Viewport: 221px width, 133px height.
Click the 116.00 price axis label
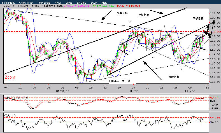(x=215, y=59)
